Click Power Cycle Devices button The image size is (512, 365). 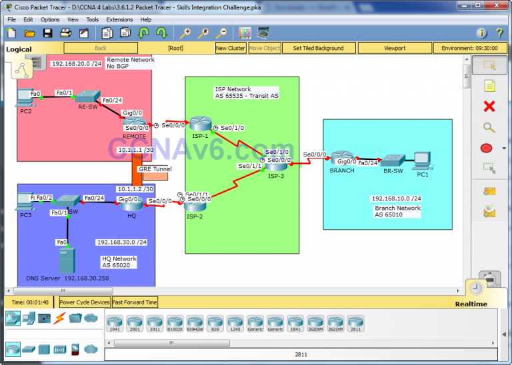point(85,302)
